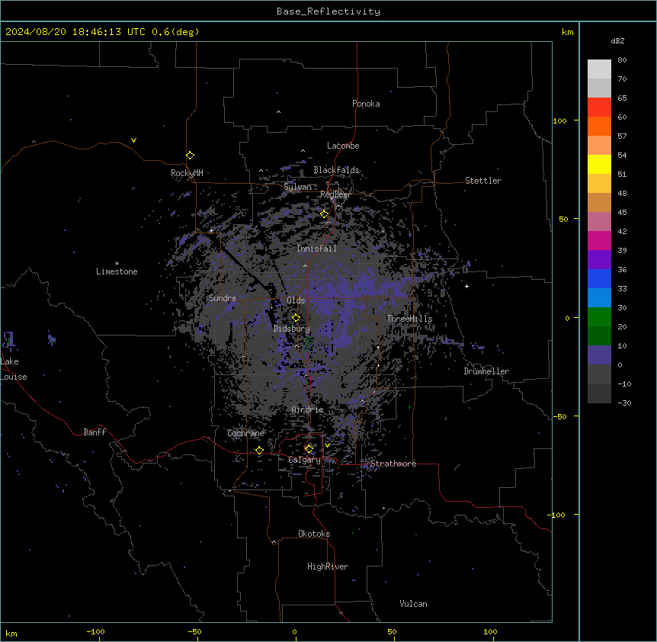The image size is (657, 642).
Task: Click the Calgary city label
Action: click(304, 460)
